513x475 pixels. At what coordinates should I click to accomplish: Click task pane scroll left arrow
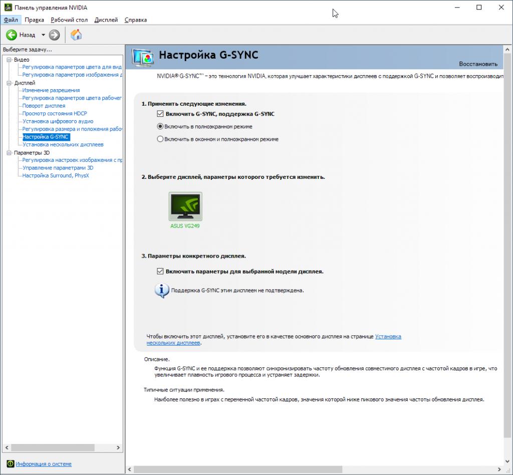7,447
